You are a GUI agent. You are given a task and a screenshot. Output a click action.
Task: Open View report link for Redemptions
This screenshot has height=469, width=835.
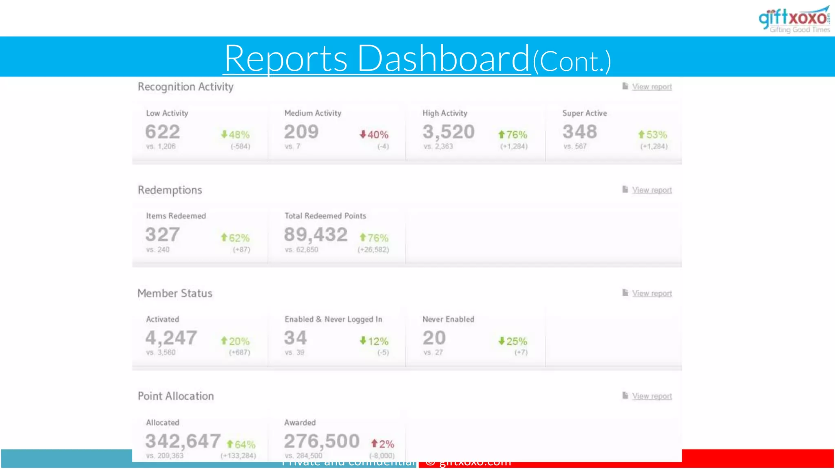[x=652, y=190]
